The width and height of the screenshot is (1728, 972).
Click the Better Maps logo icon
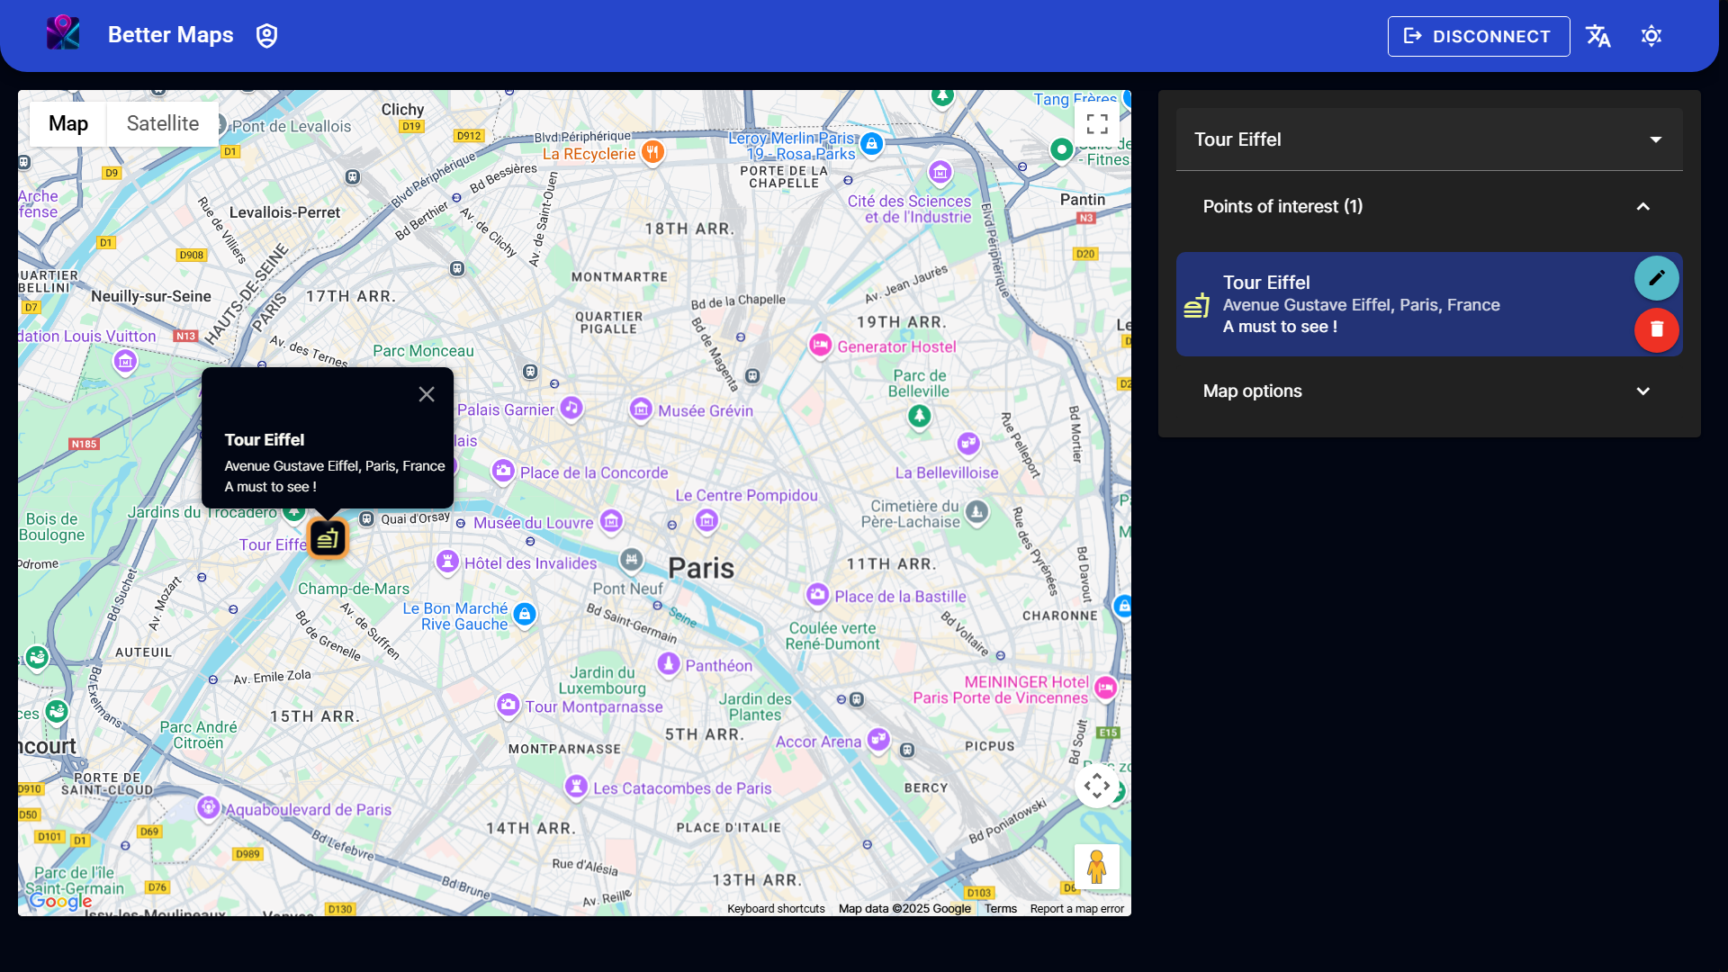coord(63,34)
